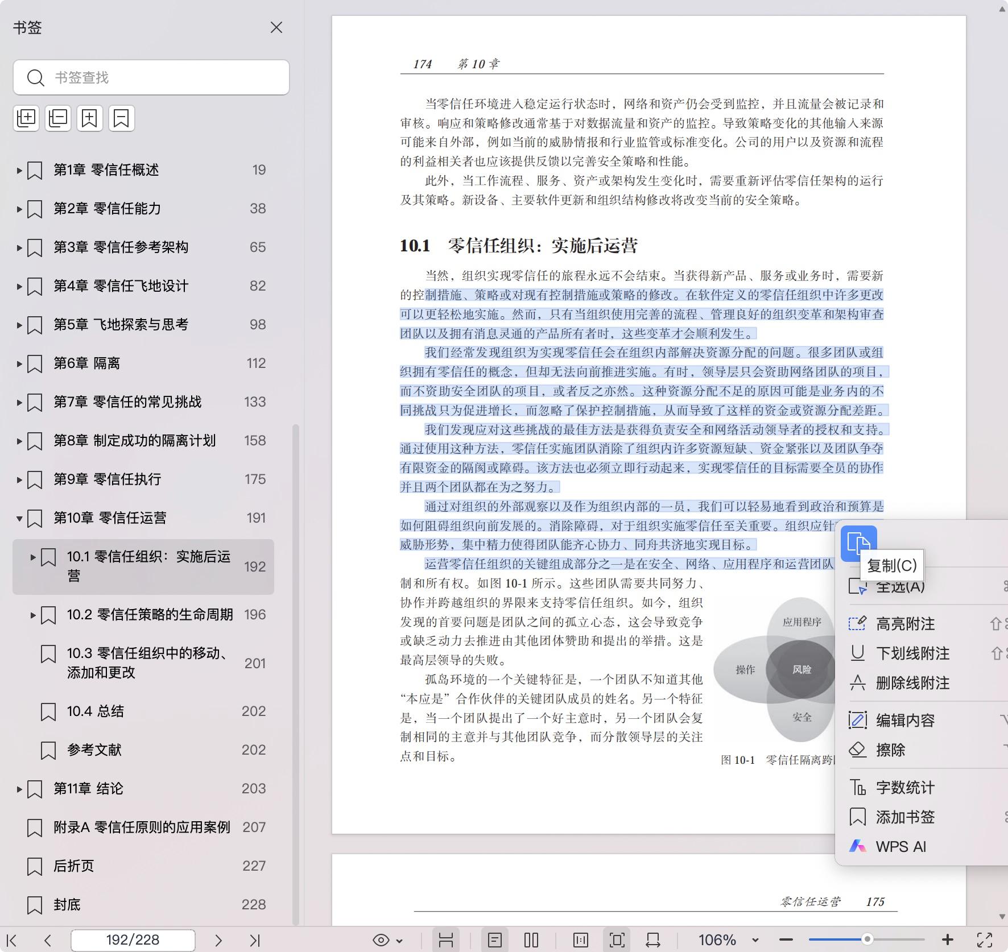Click the delete bookmark icon in sidebar
This screenshot has width=1008, height=952.
click(121, 118)
